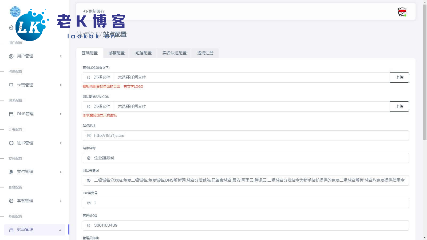Click the home icon in sidebar

[x=11, y=27]
